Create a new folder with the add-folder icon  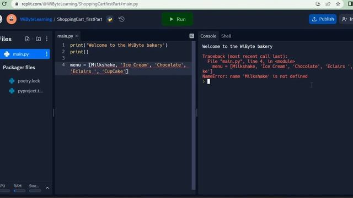click(38, 39)
